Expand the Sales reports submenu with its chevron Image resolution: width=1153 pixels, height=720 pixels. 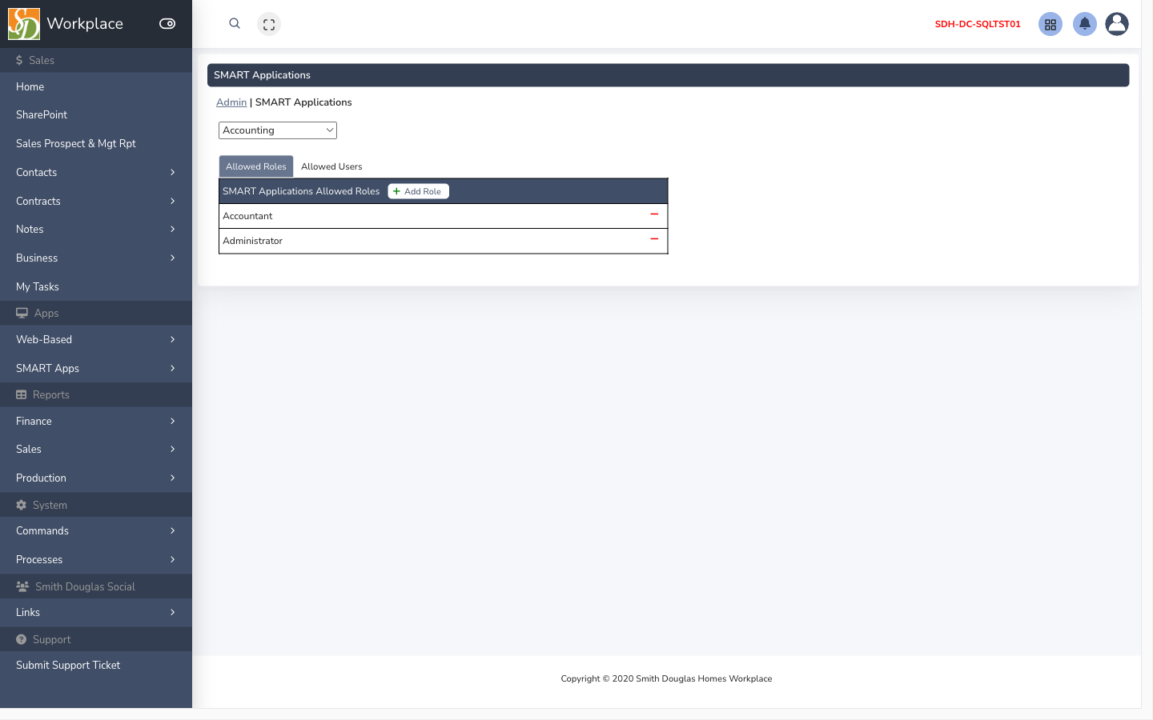172,449
